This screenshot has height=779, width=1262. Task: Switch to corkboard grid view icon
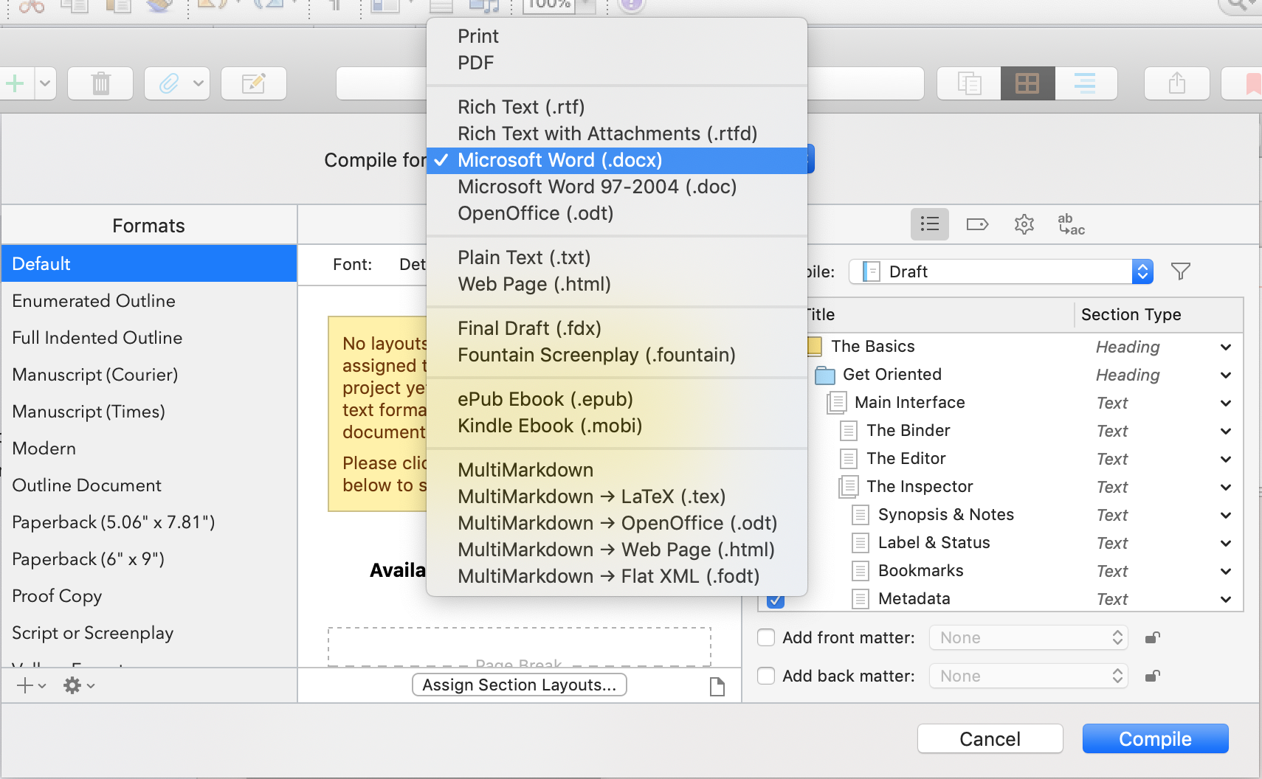(x=1027, y=83)
